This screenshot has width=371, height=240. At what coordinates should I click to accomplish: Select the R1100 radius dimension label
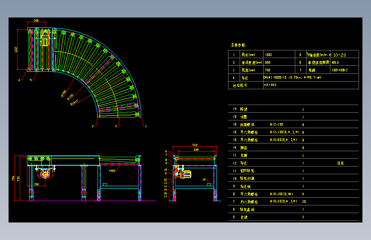70,97
